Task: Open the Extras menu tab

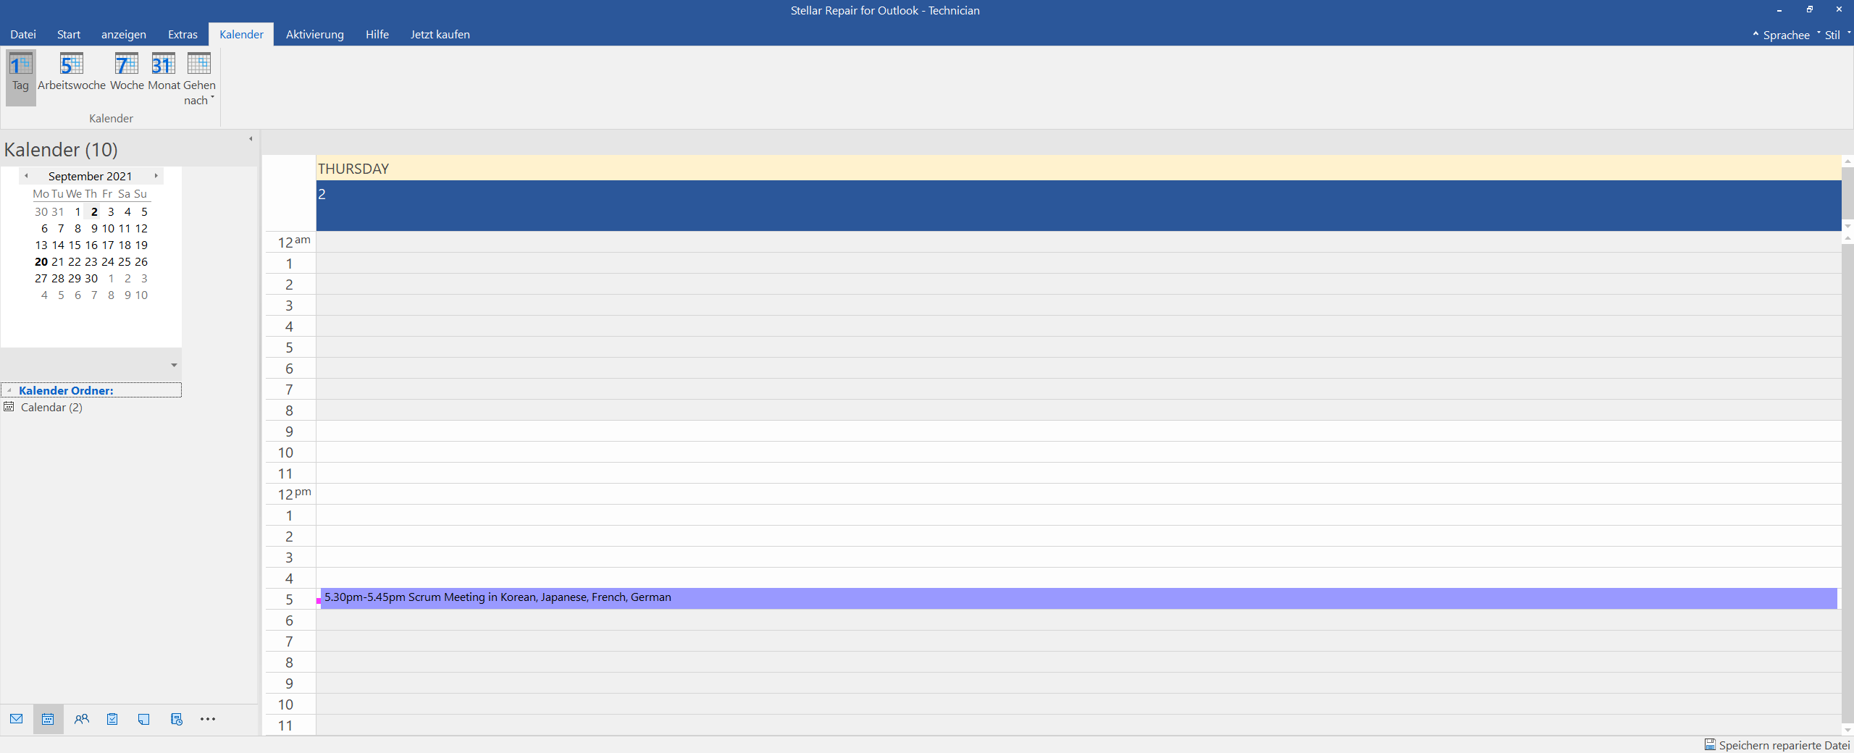Action: click(x=183, y=35)
